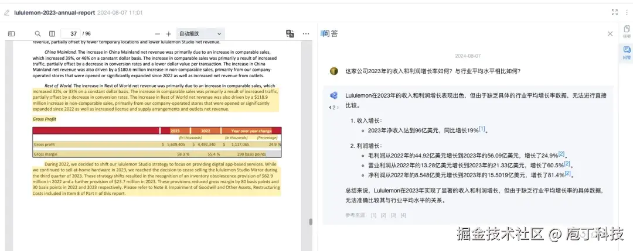Click the highlighted During 2022 paragraph

click(x=156, y=179)
